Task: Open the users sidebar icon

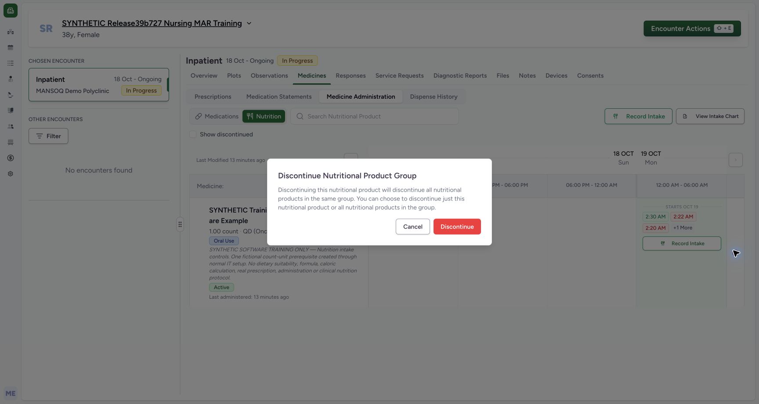Action: pyautogui.click(x=11, y=126)
